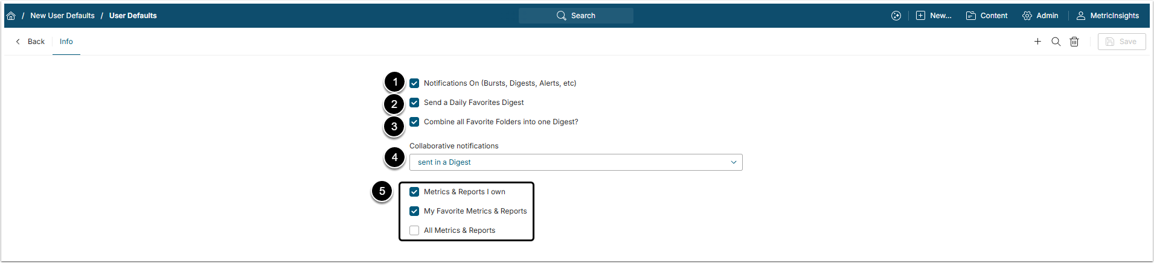Screen dimensions: 1154x263
Task: Open the Admin gear menu
Action: (1040, 16)
